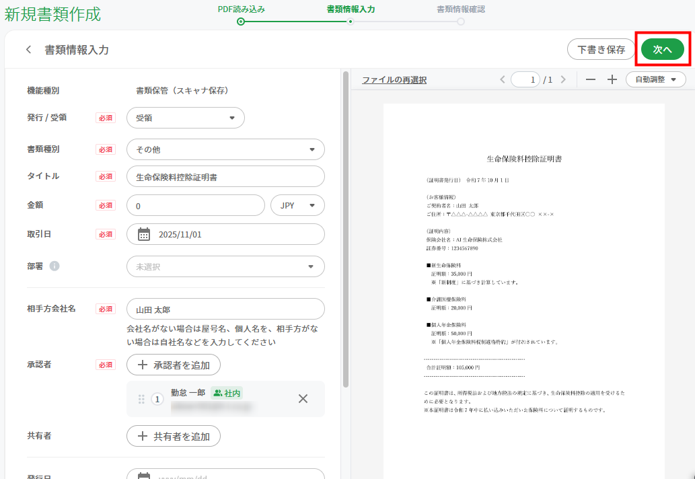Click the info icon next to 部署

[x=54, y=266]
